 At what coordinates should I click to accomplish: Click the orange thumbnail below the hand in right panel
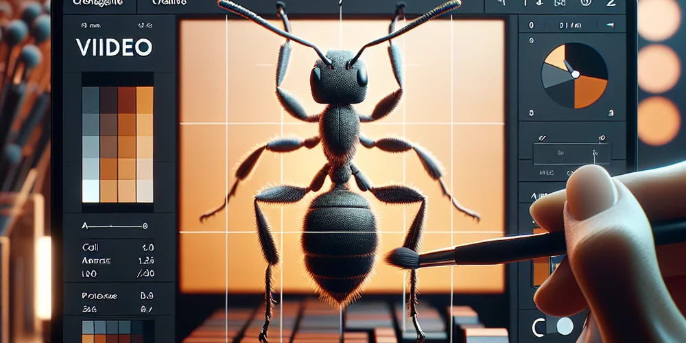click(x=541, y=271)
